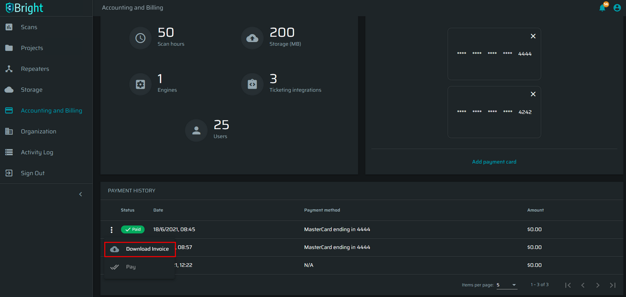
Task: Click the 200 Storage (MB) value
Action: point(282,32)
